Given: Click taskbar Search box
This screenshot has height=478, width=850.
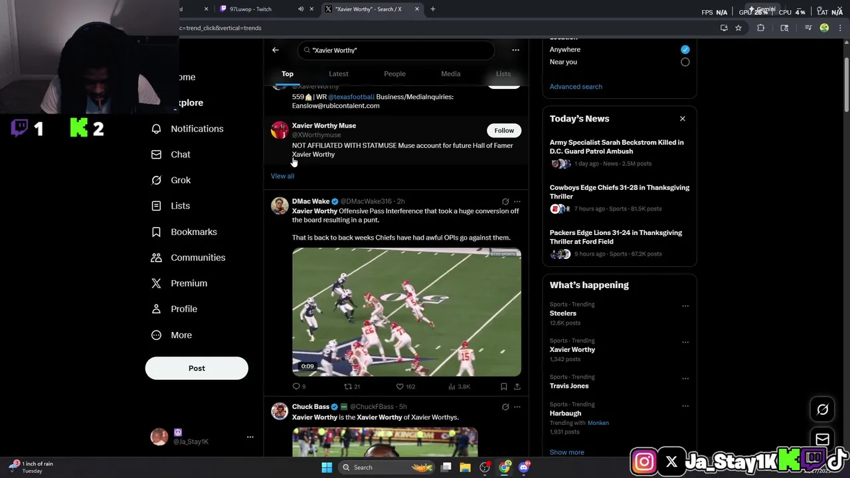Looking at the screenshot, I should pyautogui.click(x=388, y=467).
